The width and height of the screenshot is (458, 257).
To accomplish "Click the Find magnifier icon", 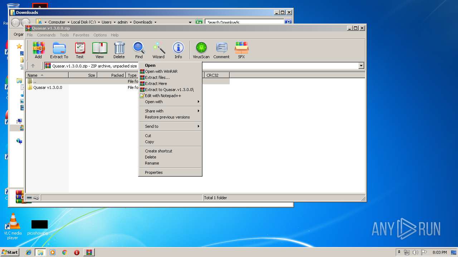I will [139, 50].
